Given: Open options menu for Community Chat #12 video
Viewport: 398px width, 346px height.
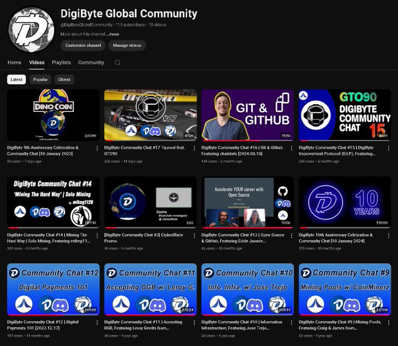Looking at the screenshot, I should point(97,323).
